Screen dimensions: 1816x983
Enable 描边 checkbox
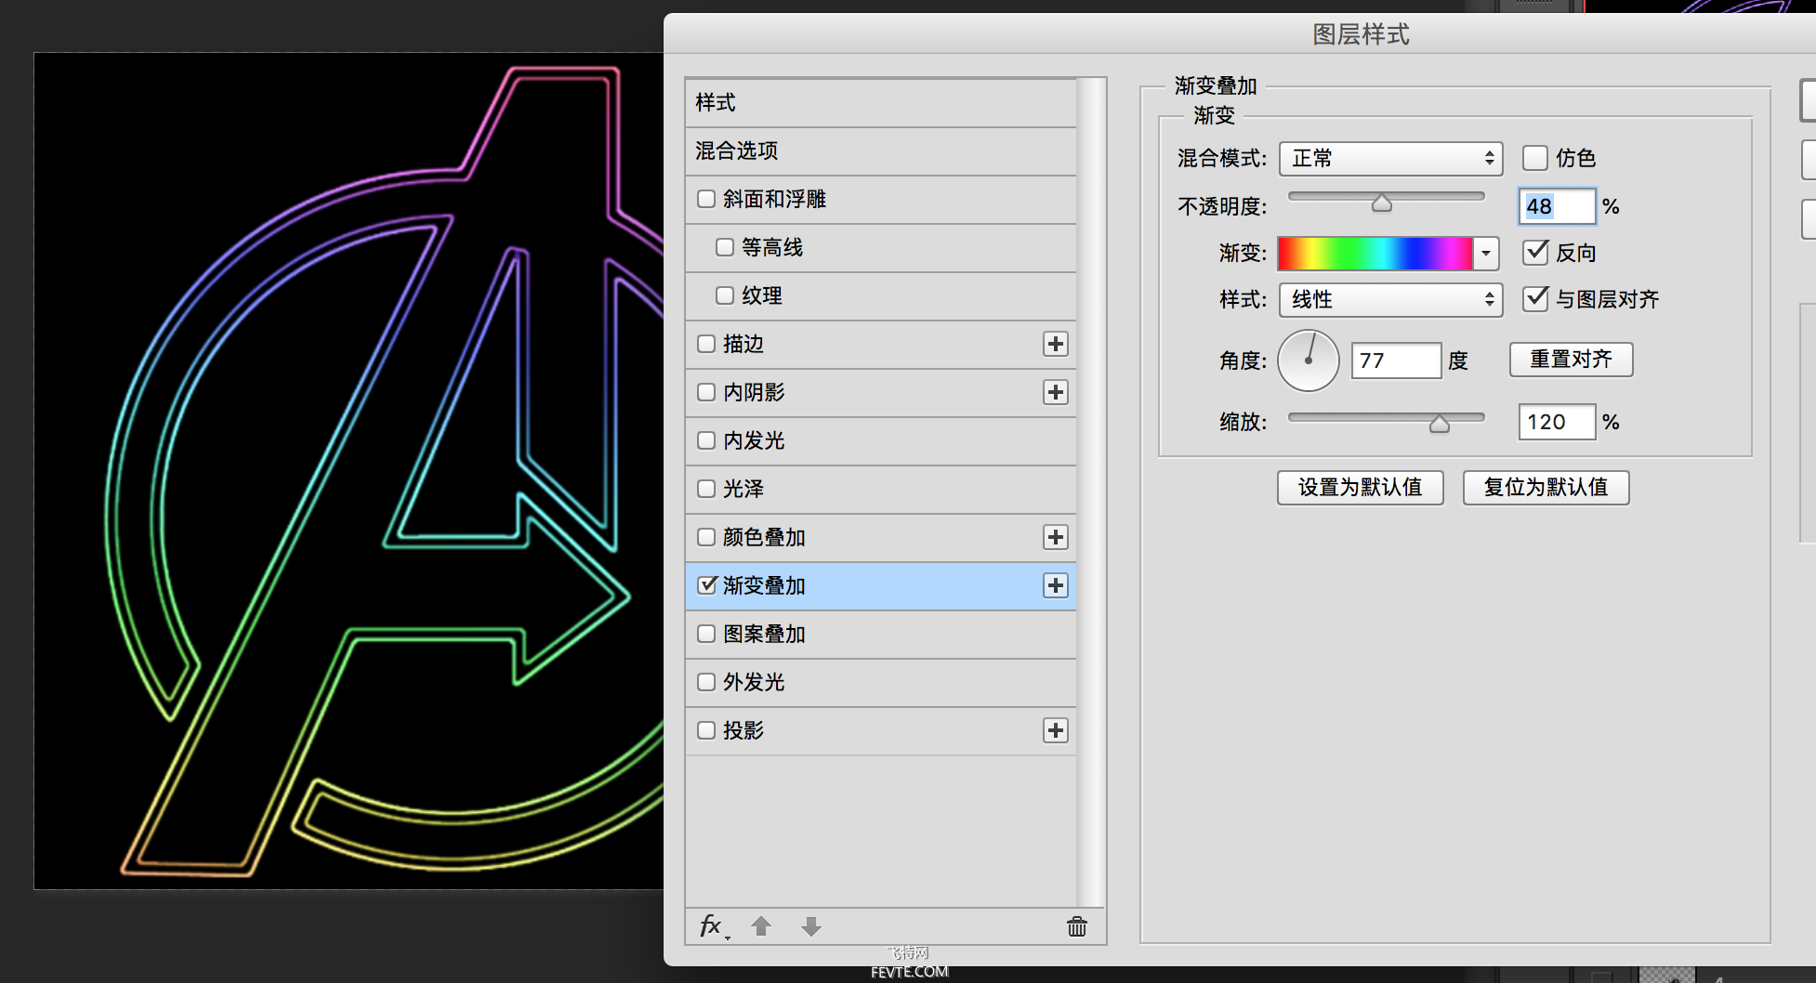tap(706, 344)
